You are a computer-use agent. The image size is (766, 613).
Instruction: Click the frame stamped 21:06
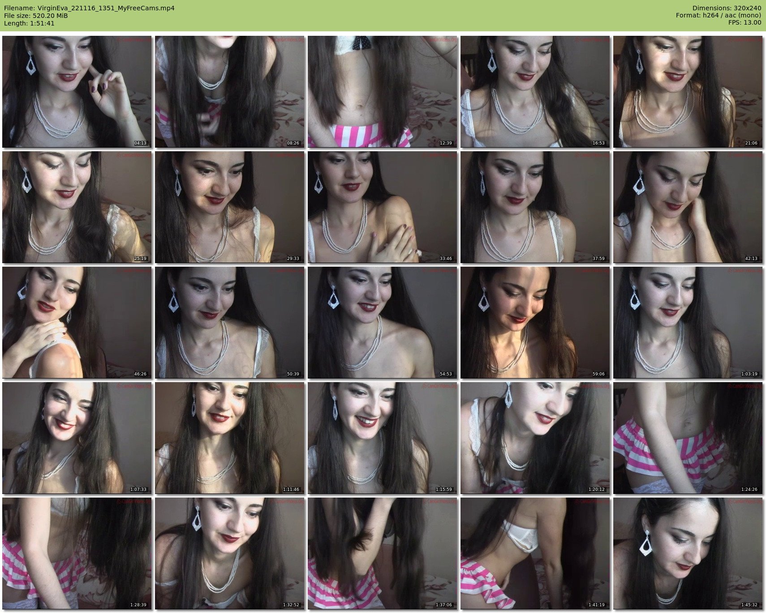click(688, 92)
